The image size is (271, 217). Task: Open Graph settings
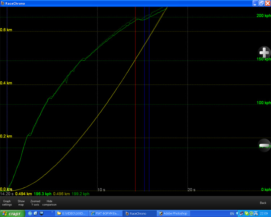click(x=7, y=203)
